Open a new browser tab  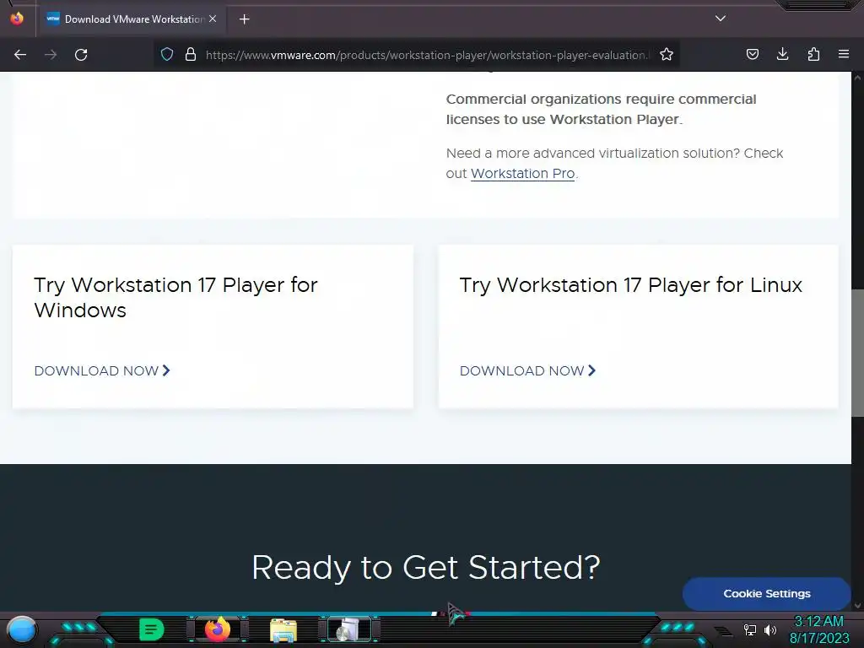(245, 19)
